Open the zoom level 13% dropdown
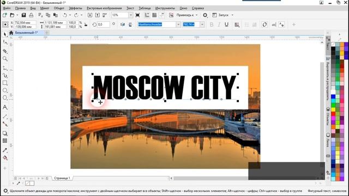Image resolution: width=349 pixels, height=196 pixels. pyautogui.click(x=131, y=15)
